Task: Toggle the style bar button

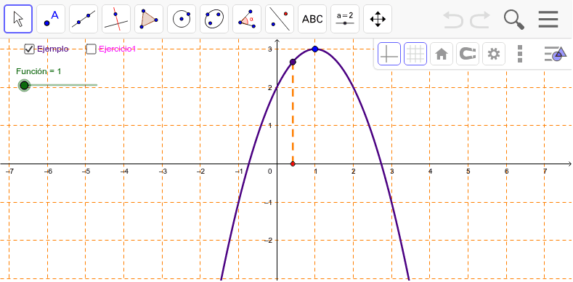Action: tap(556, 54)
